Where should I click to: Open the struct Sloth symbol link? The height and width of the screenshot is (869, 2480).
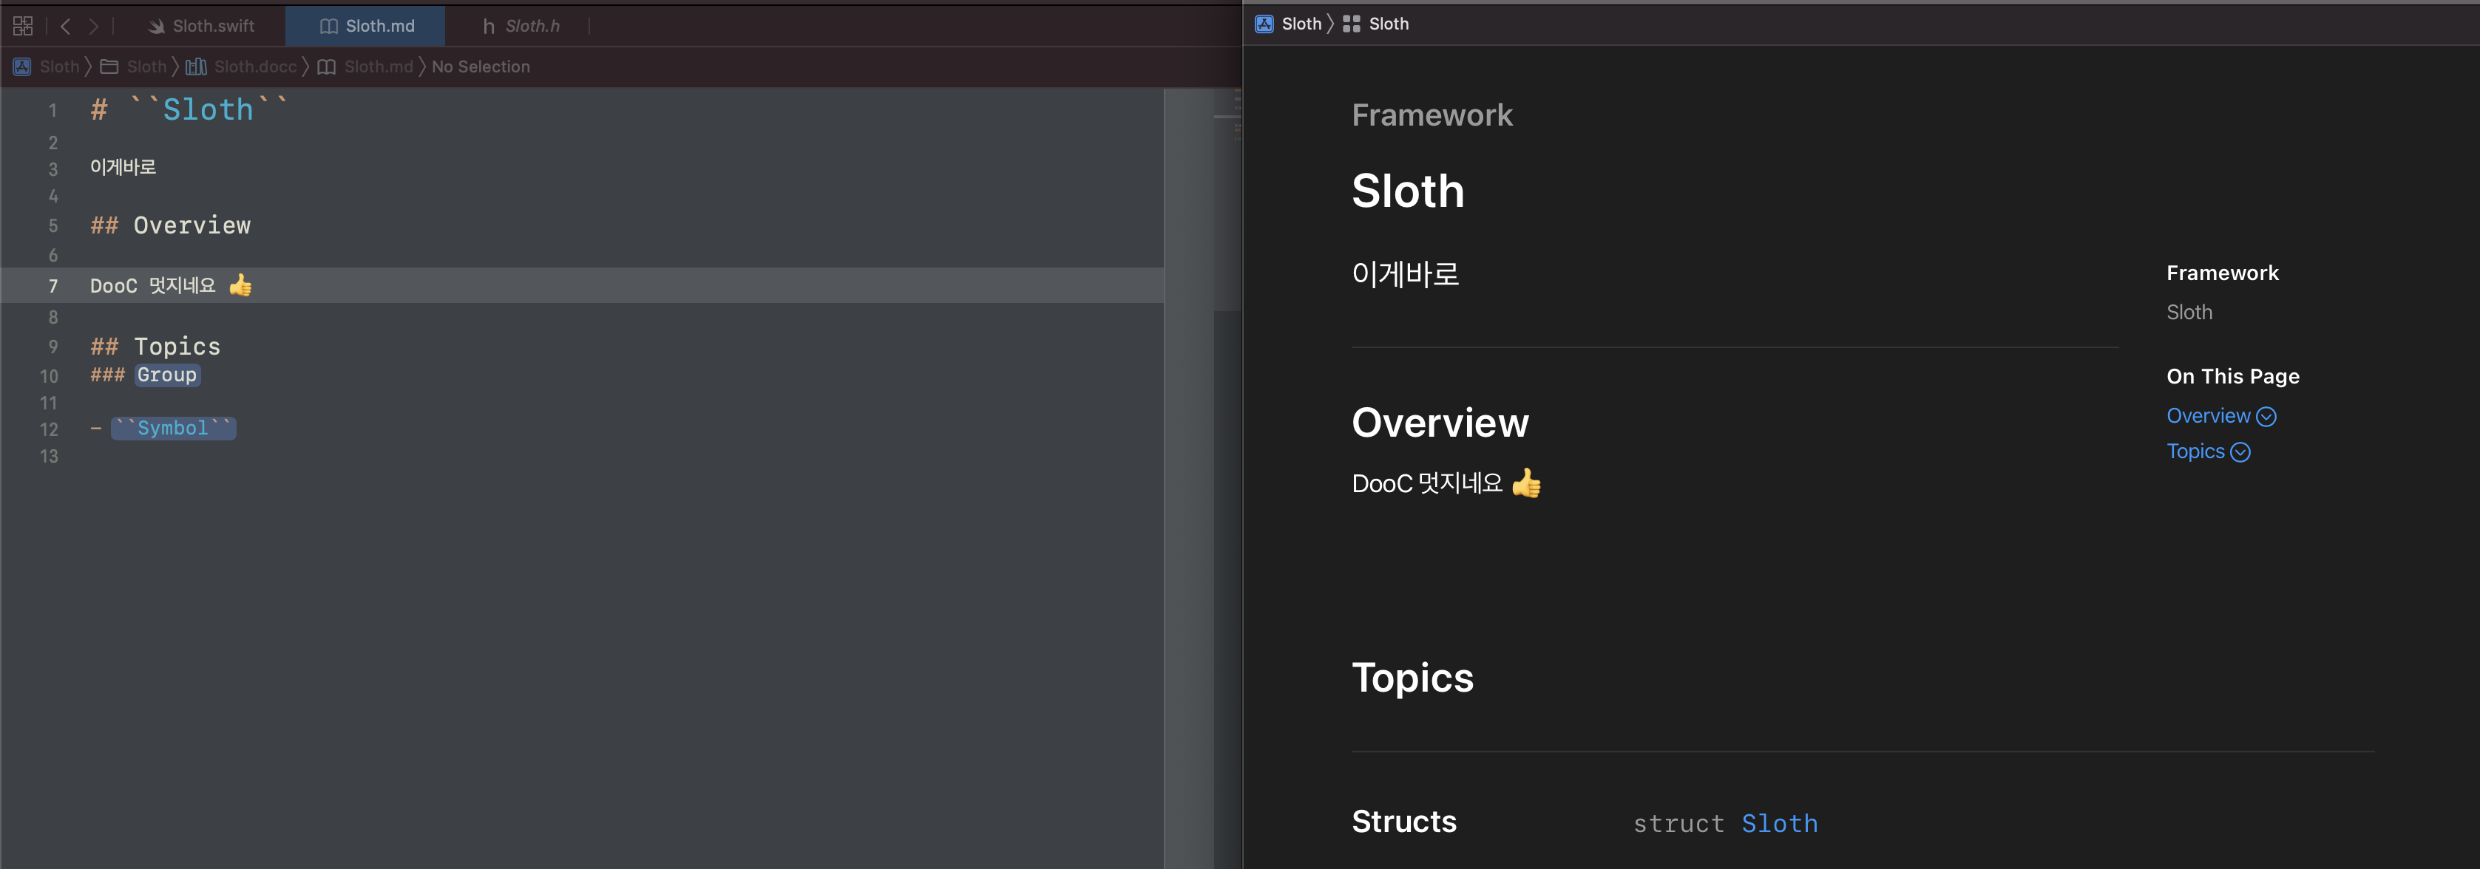click(1779, 824)
